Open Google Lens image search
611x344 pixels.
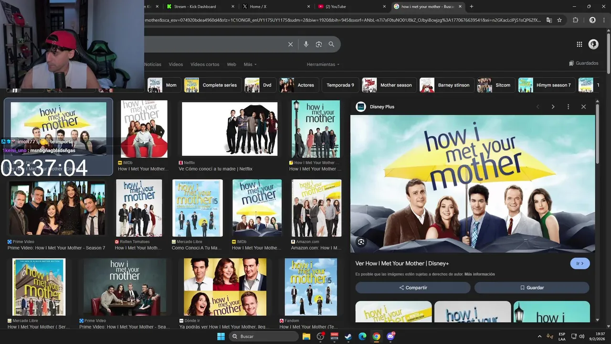click(319, 44)
